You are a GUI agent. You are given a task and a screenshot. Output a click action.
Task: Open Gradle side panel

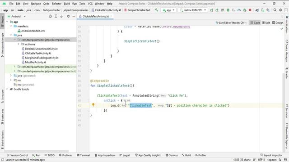(x=287, y=73)
